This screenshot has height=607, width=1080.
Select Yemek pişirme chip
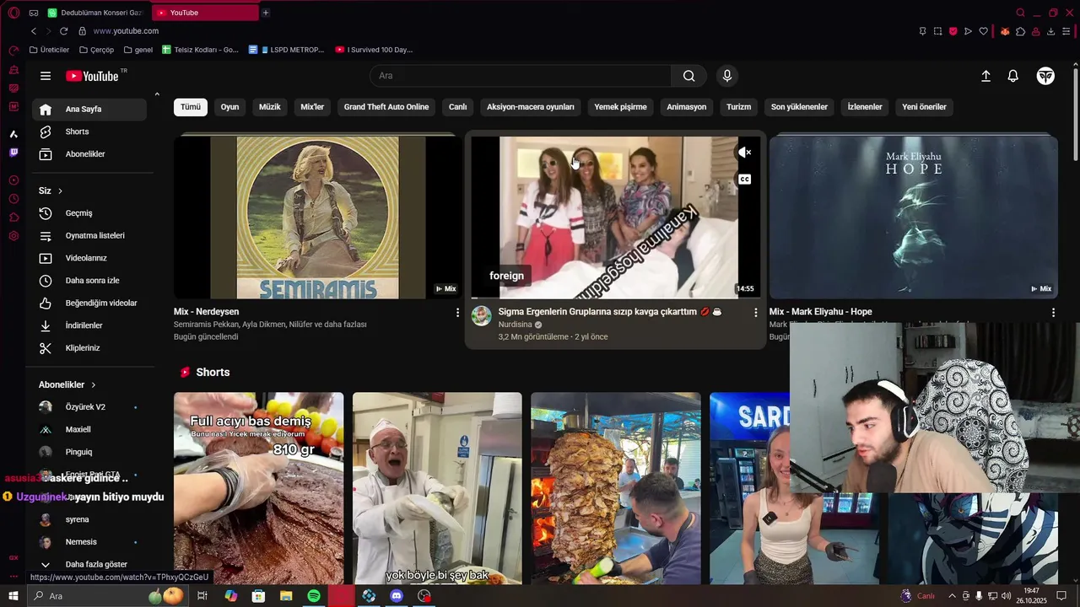pos(620,107)
